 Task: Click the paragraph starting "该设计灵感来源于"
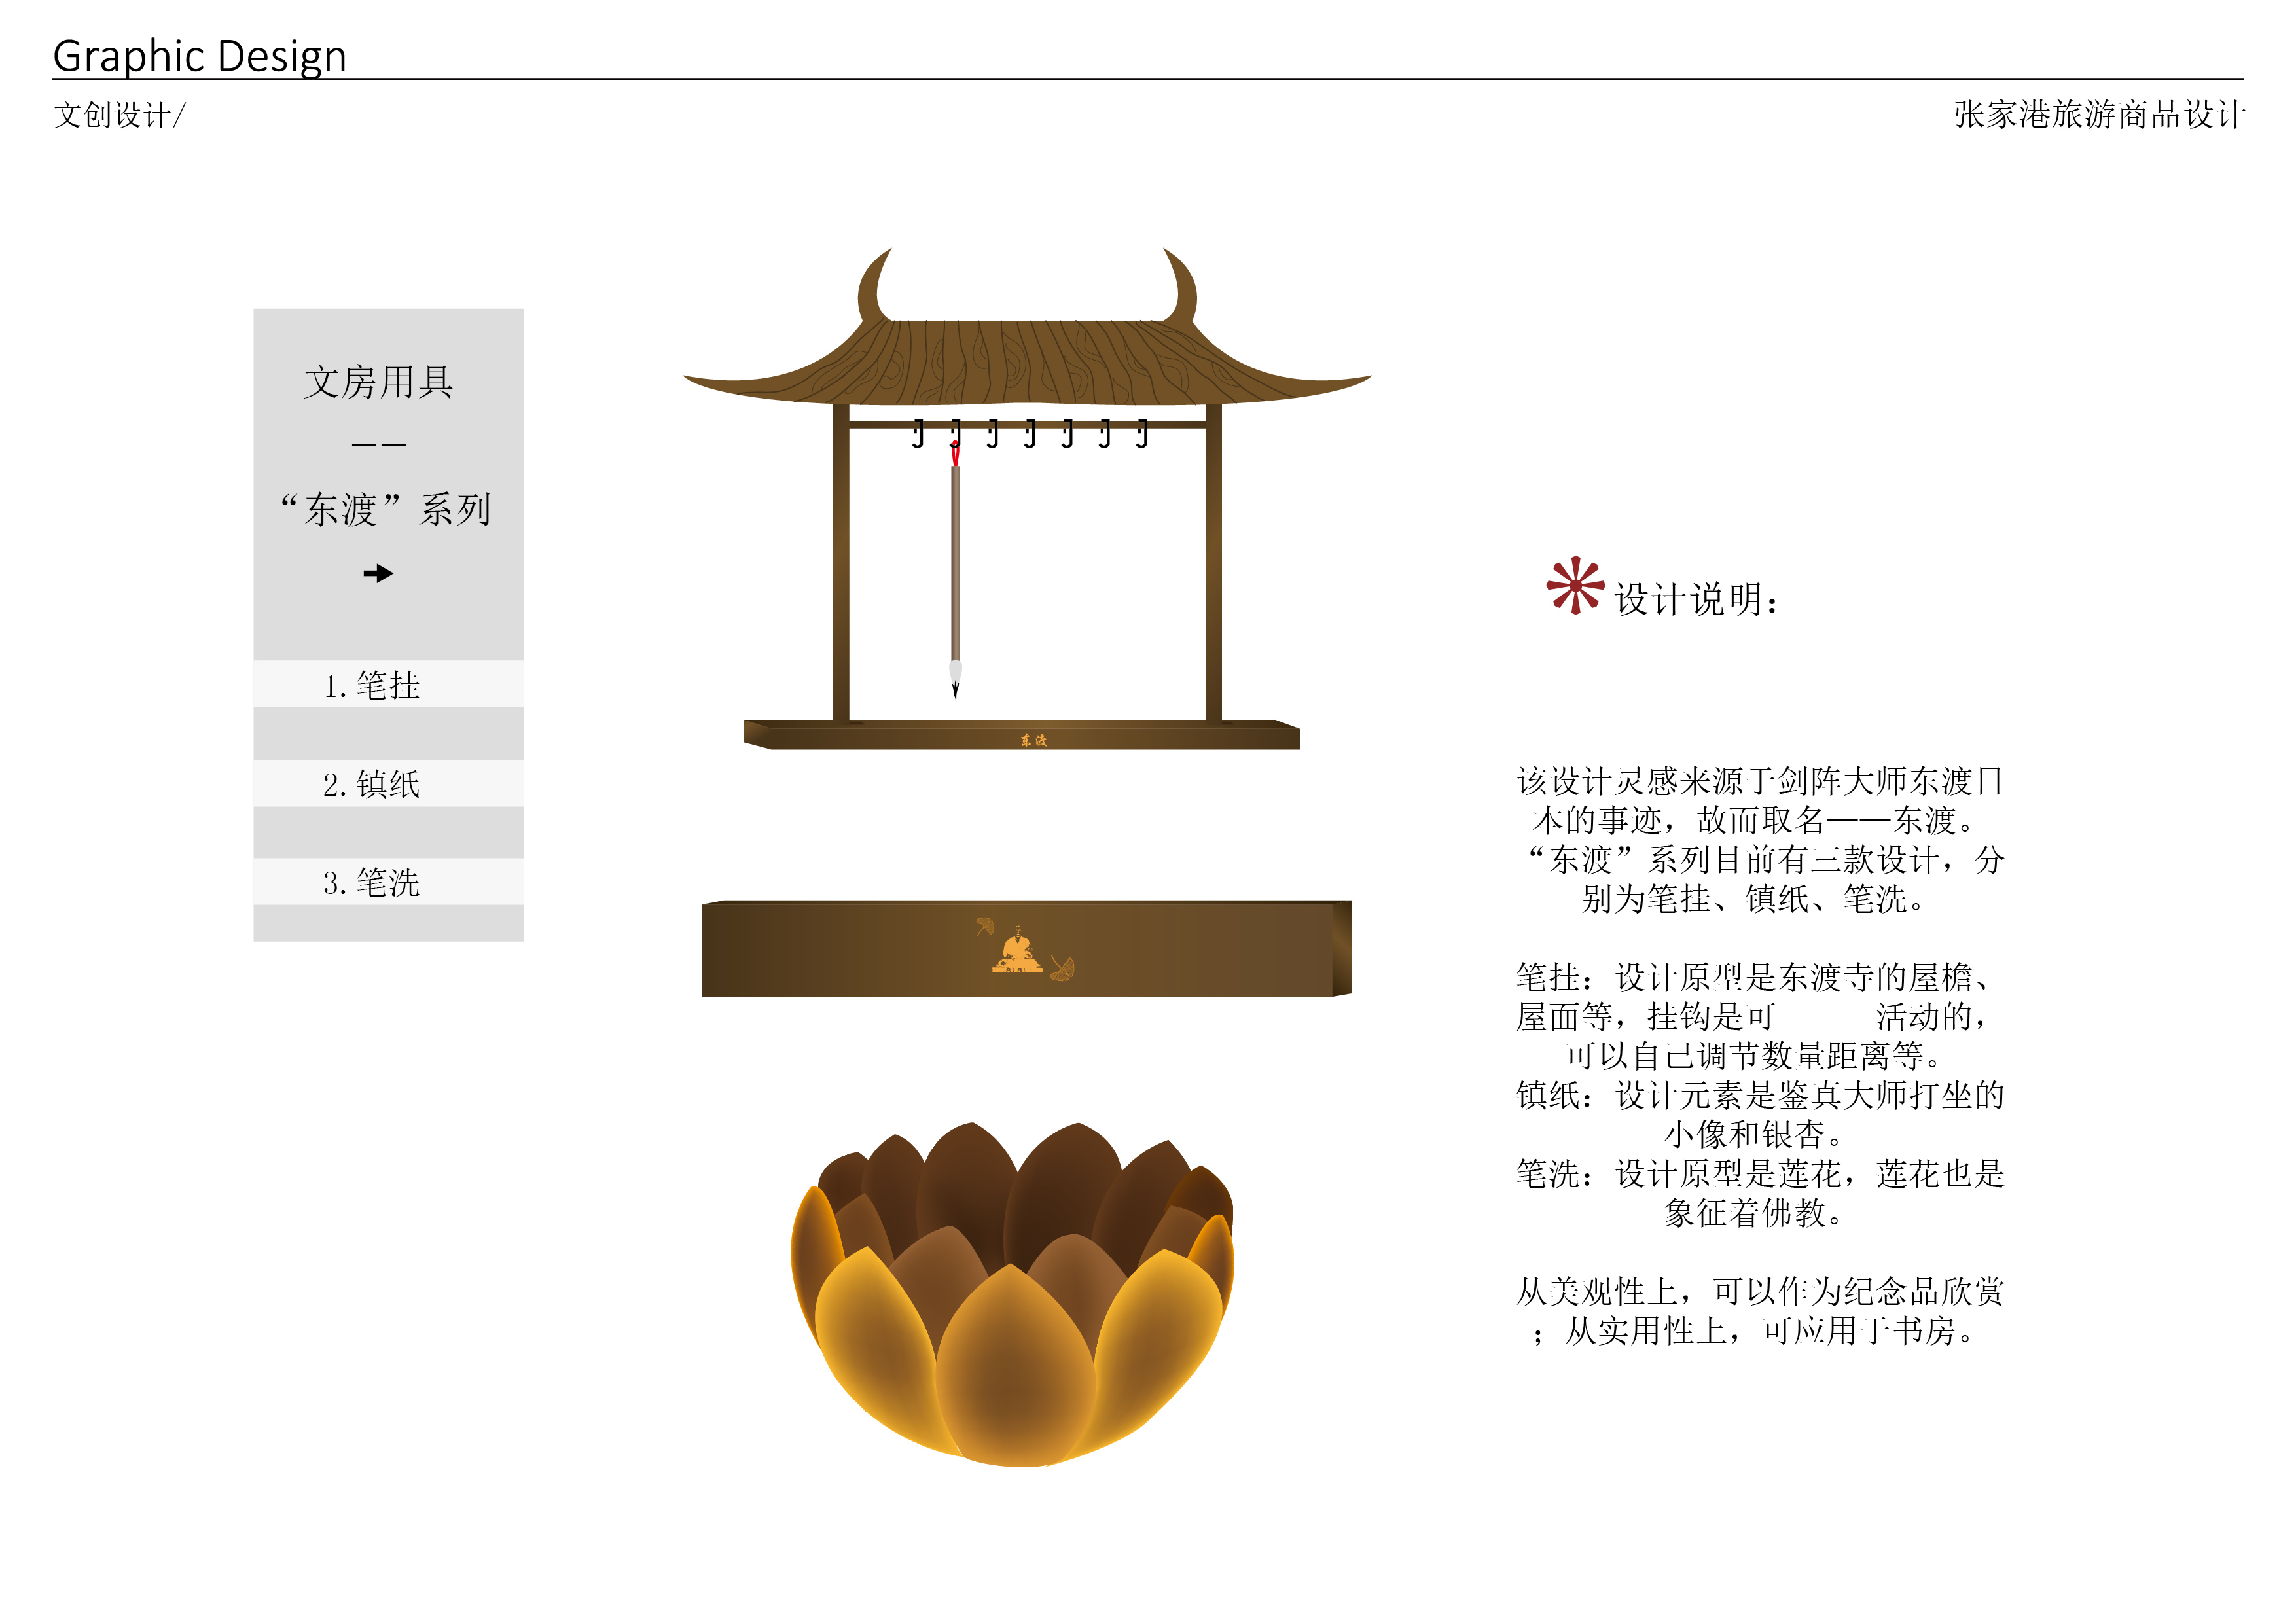(x=1761, y=840)
